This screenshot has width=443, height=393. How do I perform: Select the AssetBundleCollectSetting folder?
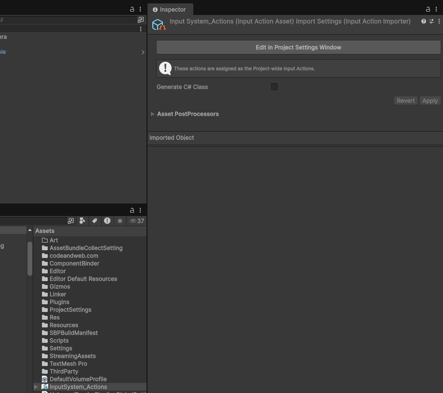90,248
